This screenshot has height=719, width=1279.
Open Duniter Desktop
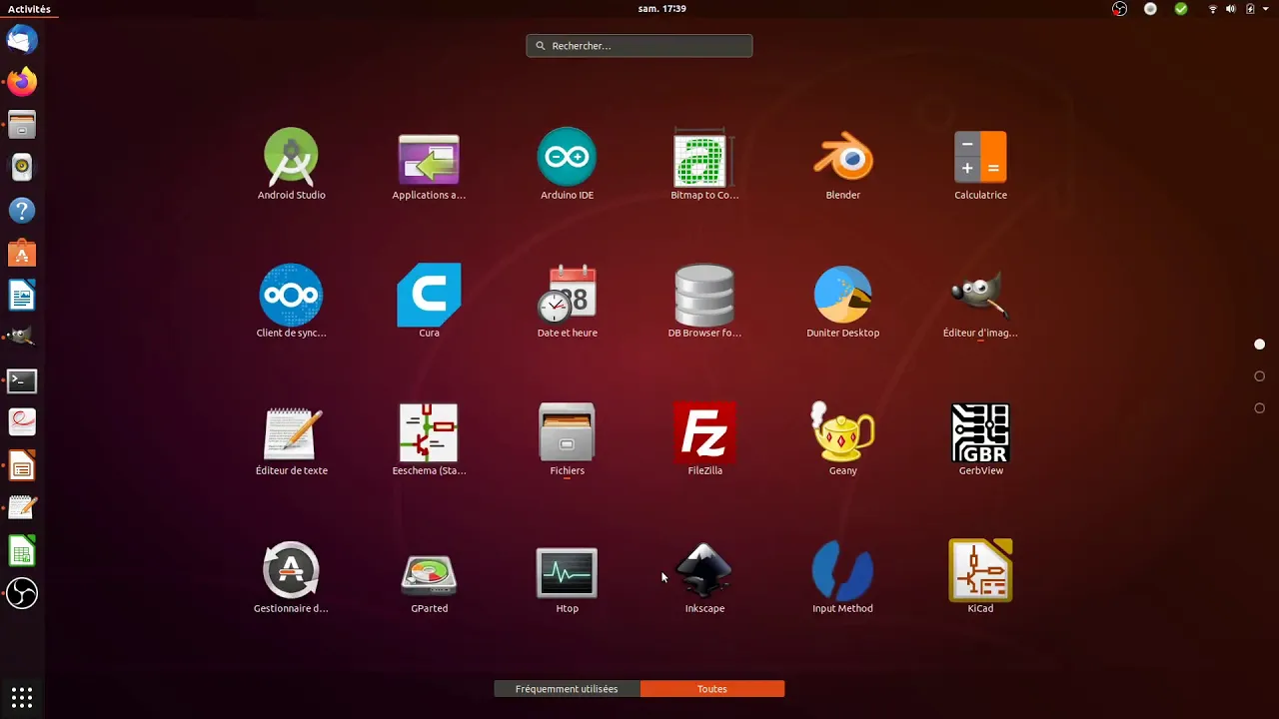pyautogui.click(x=842, y=303)
